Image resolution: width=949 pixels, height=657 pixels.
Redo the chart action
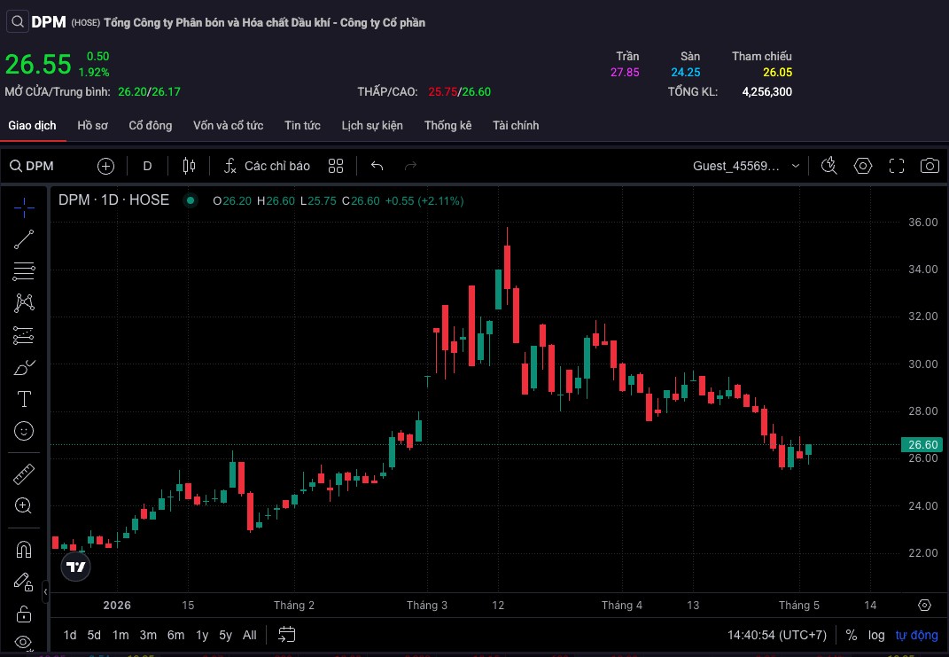(410, 166)
